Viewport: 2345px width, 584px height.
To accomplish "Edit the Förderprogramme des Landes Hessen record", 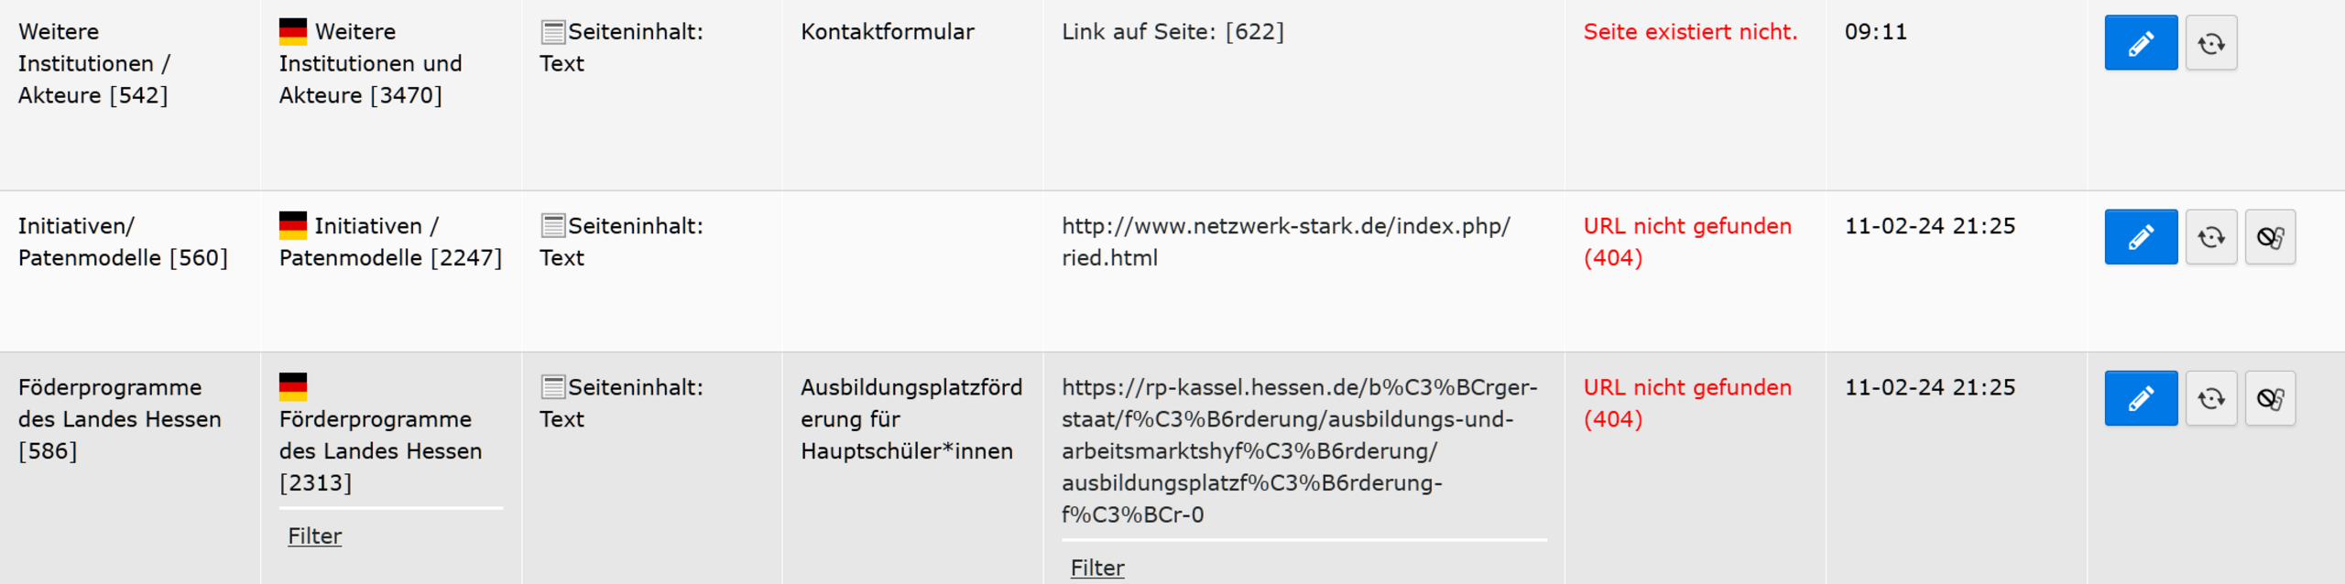I will click(2140, 398).
